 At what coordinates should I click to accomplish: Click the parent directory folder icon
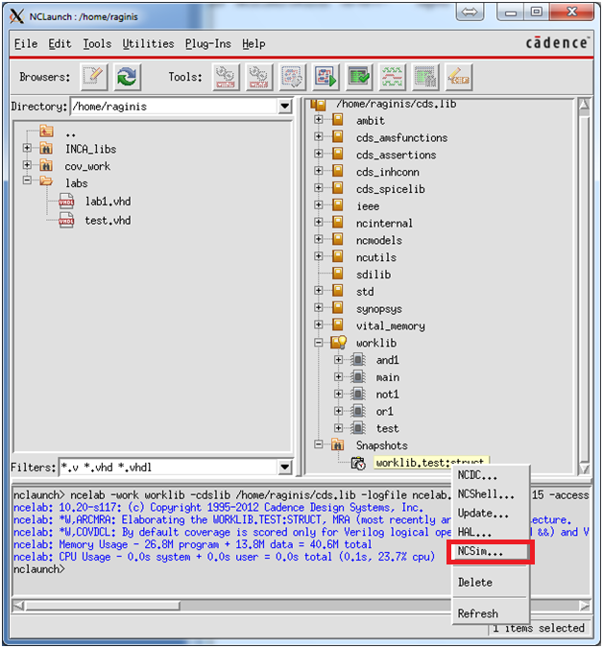click(x=46, y=132)
